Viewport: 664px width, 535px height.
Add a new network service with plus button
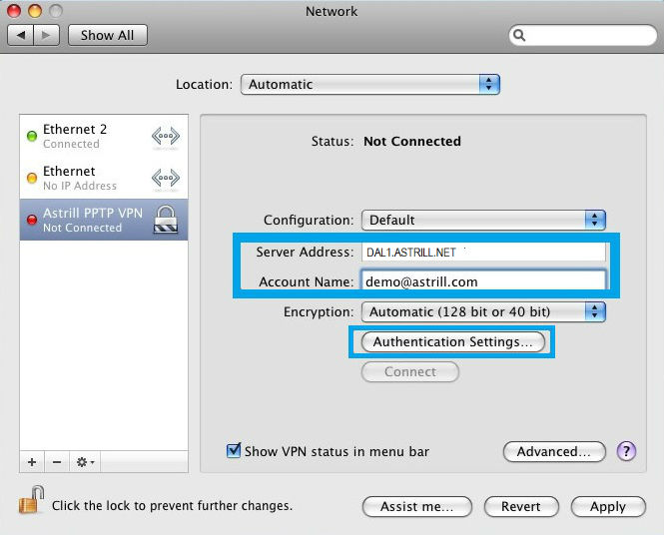32,462
